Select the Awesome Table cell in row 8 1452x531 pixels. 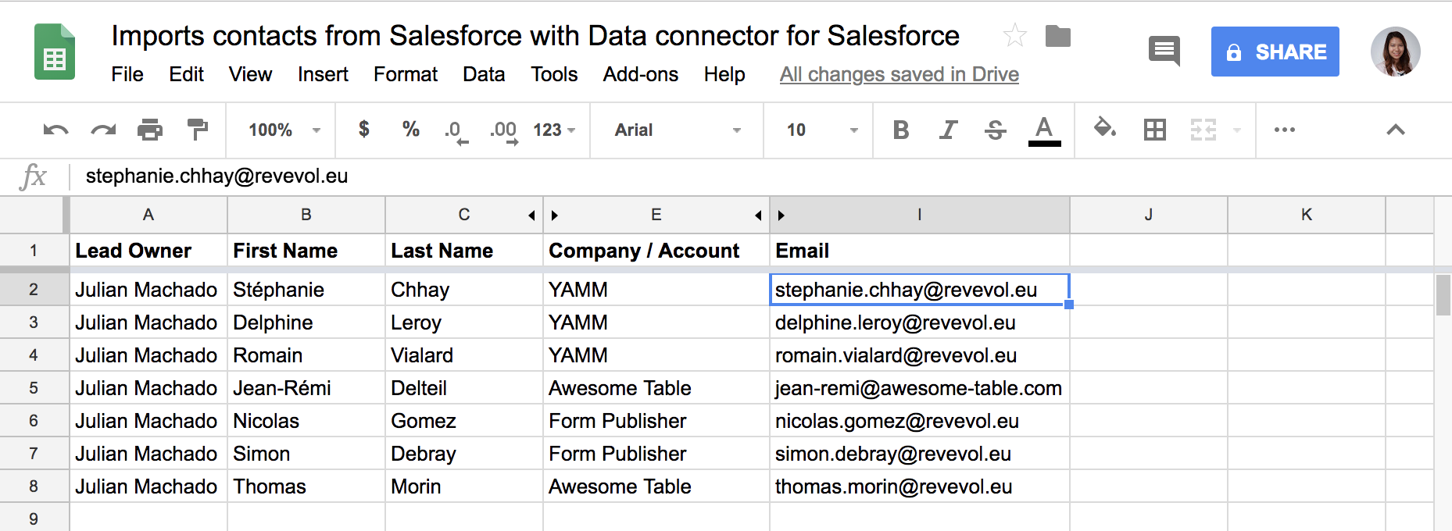click(656, 486)
